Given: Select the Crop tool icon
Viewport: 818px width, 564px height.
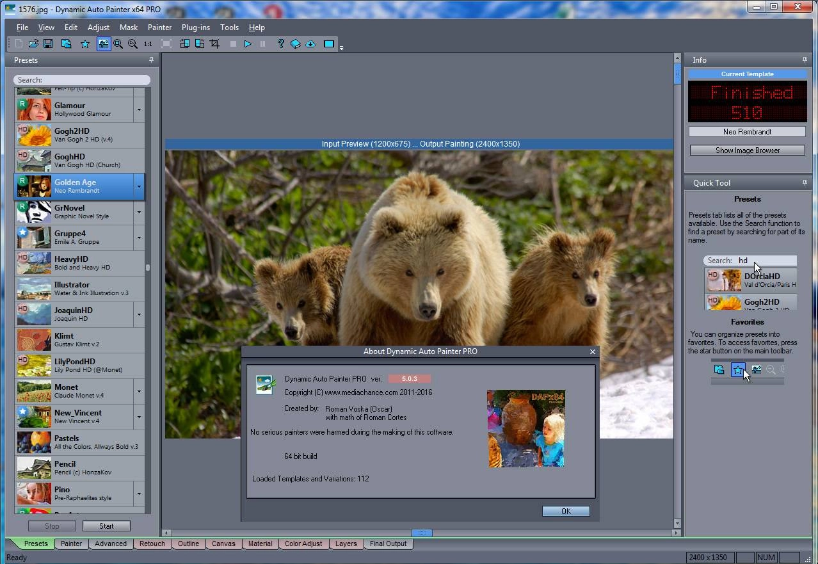Looking at the screenshot, I should point(214,44).
